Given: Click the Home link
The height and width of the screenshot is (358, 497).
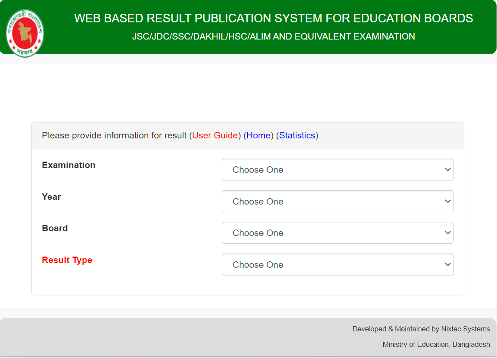Looking at the screenshot, I should [258, 135].
